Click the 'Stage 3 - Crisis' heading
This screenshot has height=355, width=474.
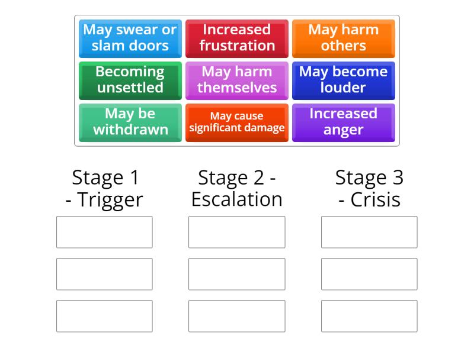point(369,188)
